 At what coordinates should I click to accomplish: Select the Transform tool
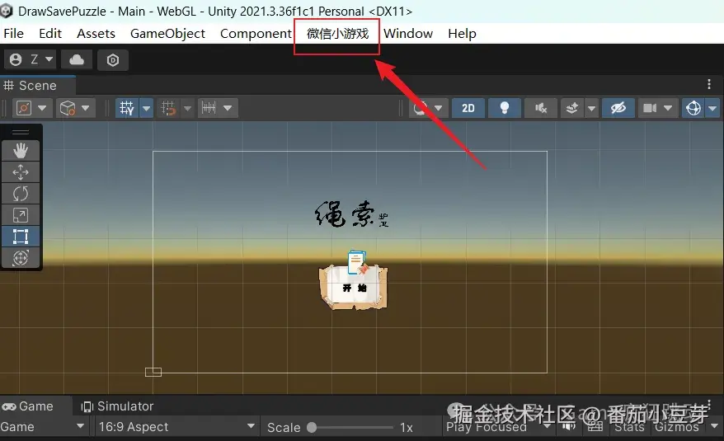tap(21, 257)
